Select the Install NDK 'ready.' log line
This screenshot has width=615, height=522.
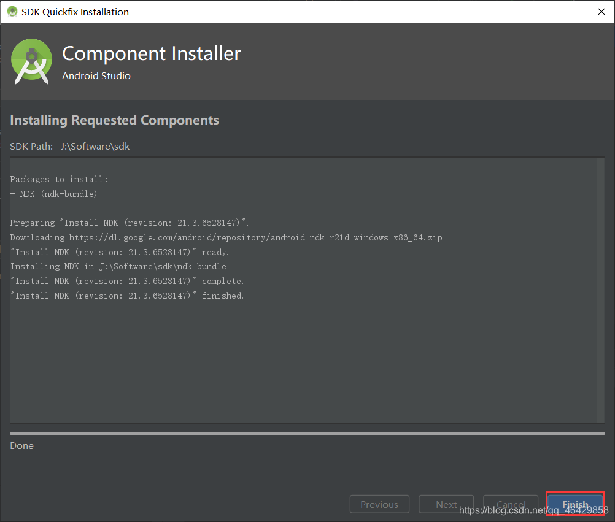(x=120, y=252)
